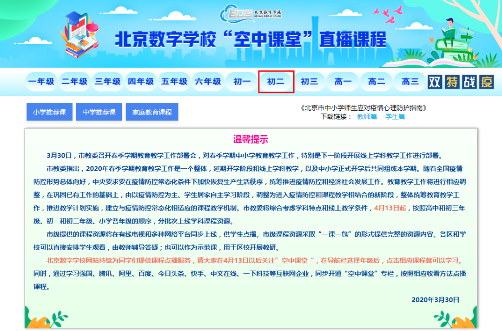
Task: Choose the 五年级 grade tab
Action: (x=174, y=82)
